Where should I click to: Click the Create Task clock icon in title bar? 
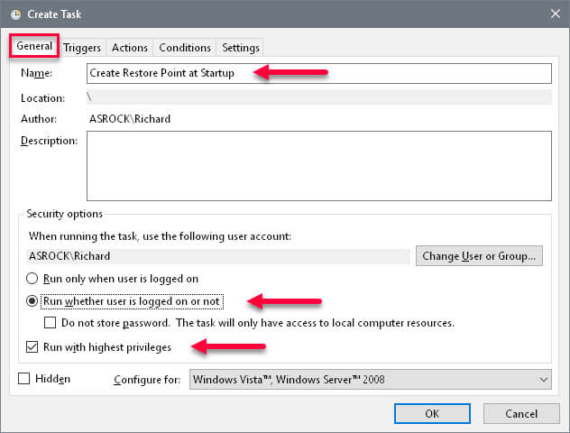click(15, 14)
